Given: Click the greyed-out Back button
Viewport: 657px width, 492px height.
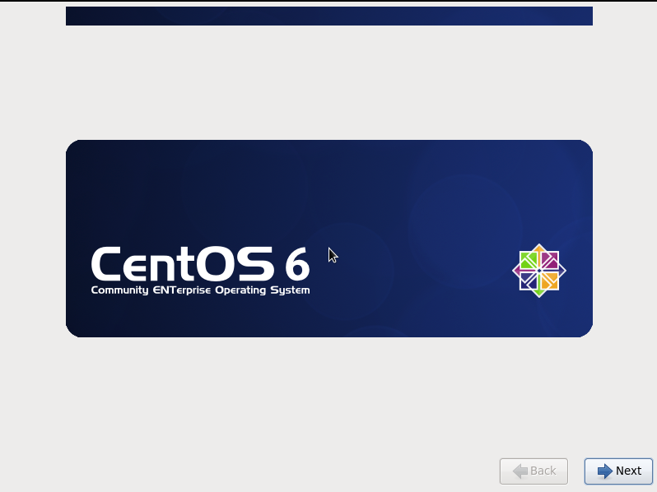Looking at the screenshot, I should coord(534,471).
